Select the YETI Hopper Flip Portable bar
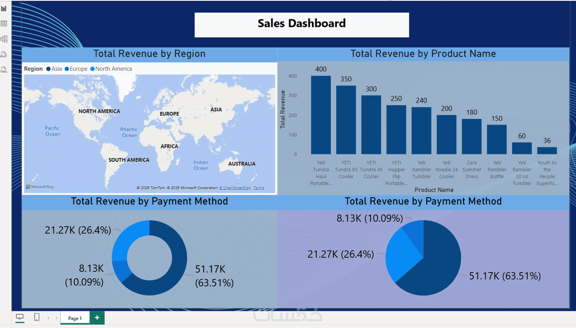 pyautogui.click(x=396, y=130)
